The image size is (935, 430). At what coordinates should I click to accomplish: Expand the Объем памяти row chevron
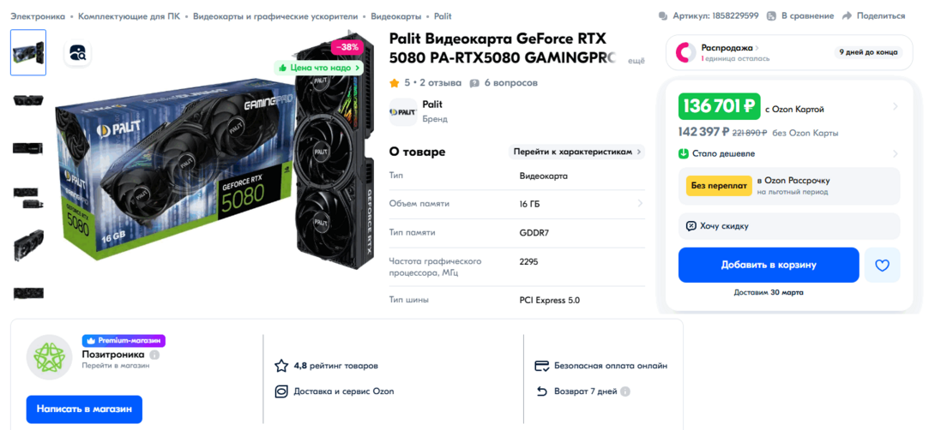640,204
